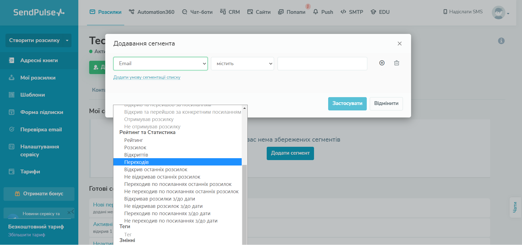
Task: Click the Додати сегмент button
Action: point(290,153)
